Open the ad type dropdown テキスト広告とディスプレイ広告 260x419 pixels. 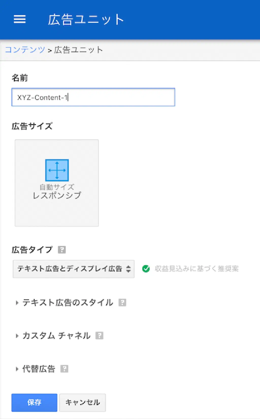[x=74, y=269]
